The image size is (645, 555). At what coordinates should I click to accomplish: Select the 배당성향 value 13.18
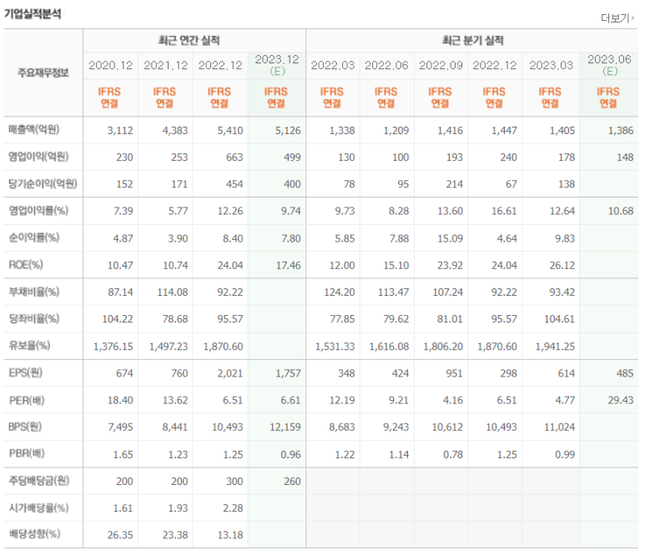[230, 535]
